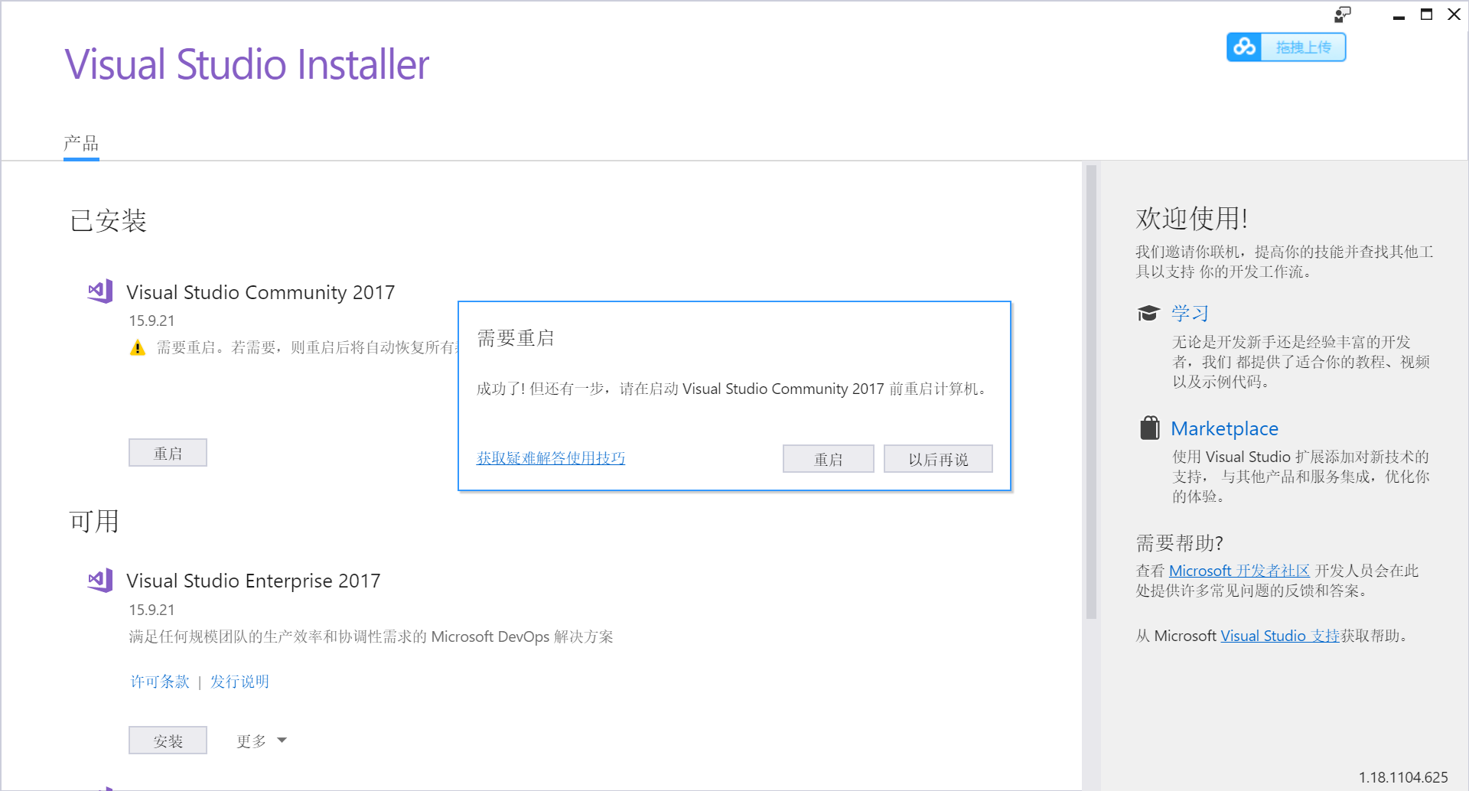Viewport: 1469px width, 791px height.
Task: Open the 获取疑难解答使用技巧 link
Action: click(550, 458)
